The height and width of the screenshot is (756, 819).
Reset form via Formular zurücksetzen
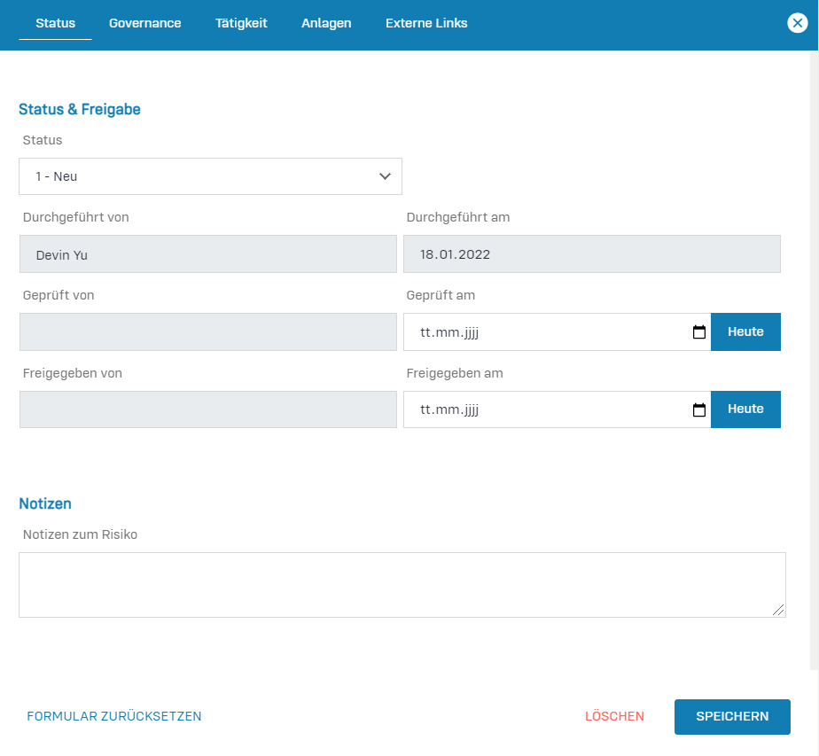(114, 717)
